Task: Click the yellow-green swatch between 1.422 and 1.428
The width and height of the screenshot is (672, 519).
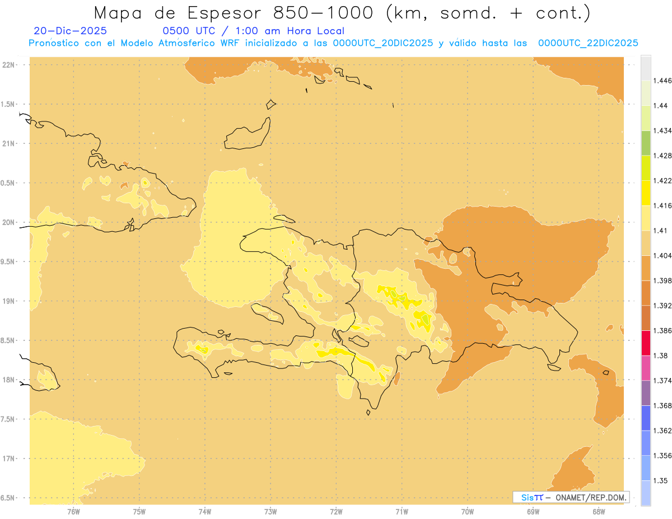Action: (646, 168)
